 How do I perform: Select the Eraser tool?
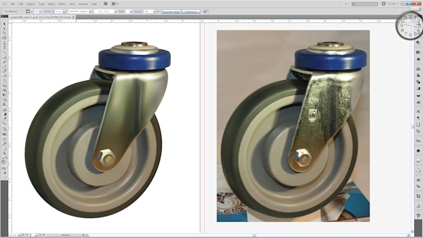point(4,76)
